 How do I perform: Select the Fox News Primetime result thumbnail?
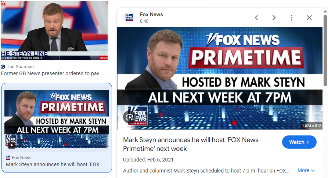57,119
